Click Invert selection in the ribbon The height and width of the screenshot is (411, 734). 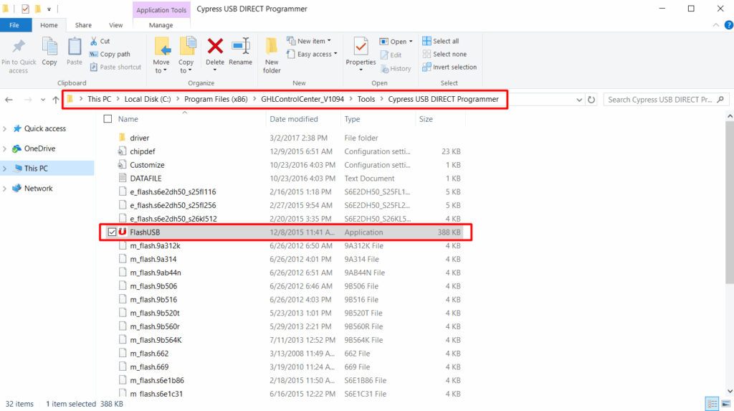point(449,67)
